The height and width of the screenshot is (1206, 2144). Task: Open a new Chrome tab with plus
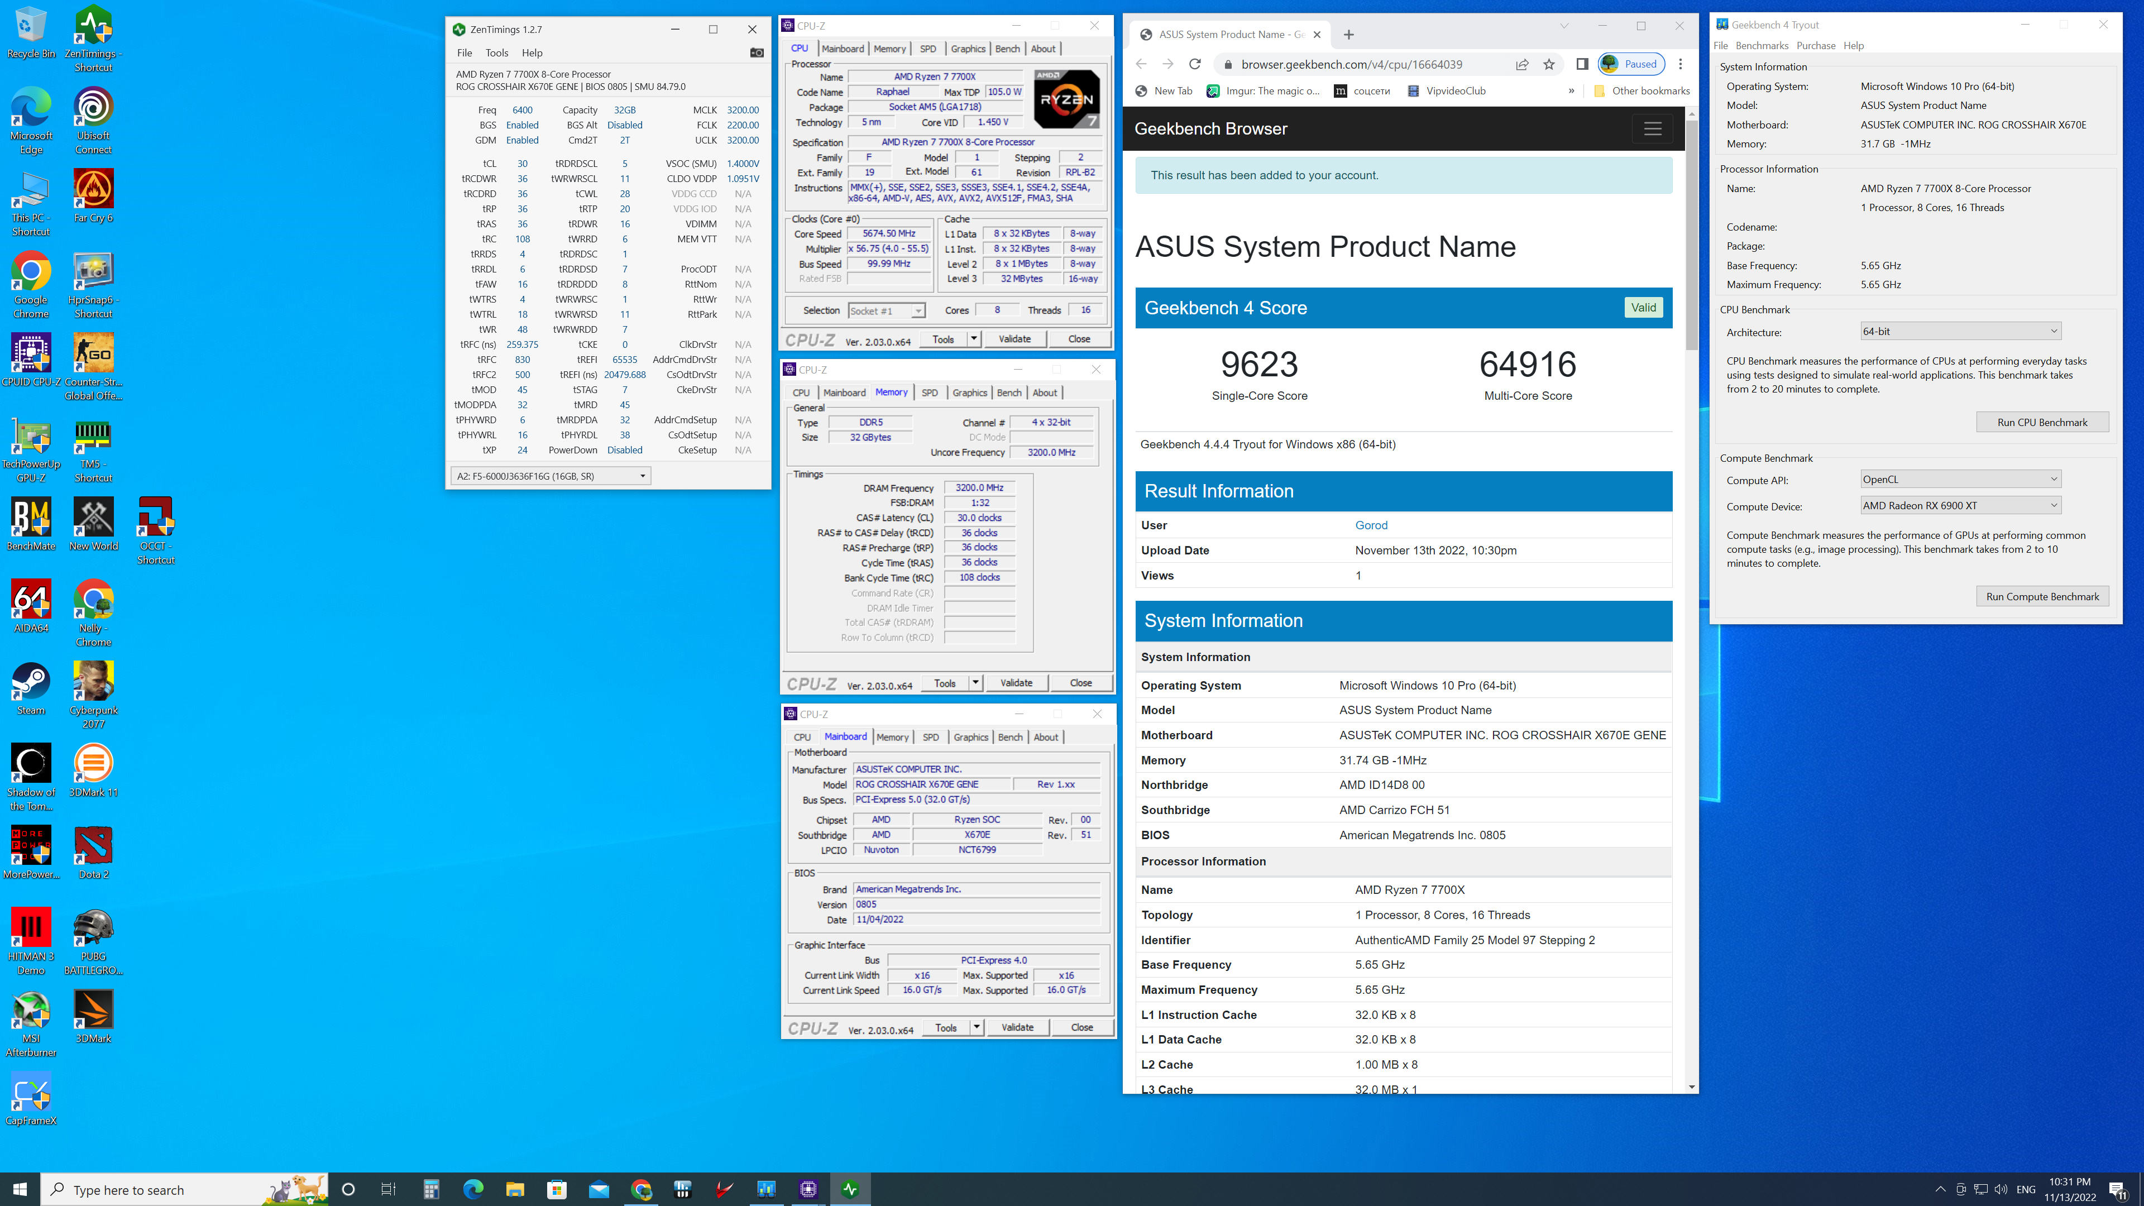[x=1348, y=34]
